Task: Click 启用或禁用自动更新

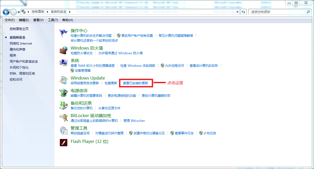Action: 85,83
